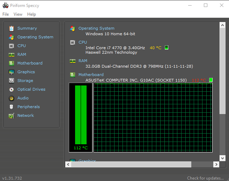Click the Optical Drives disc icon
229x181 pixels.
pos(12,90)
